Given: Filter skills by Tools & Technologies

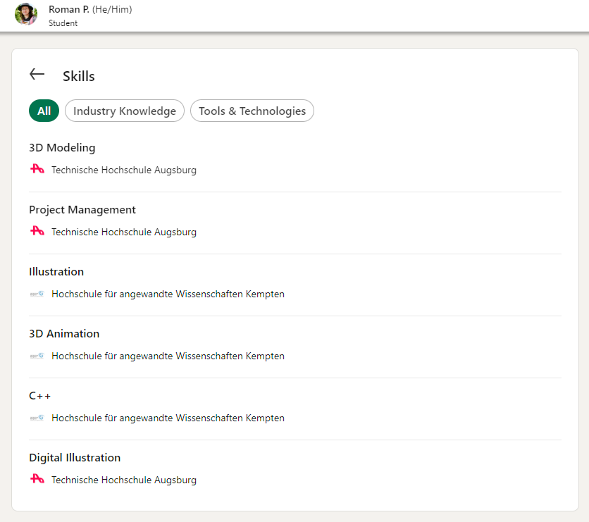Looking at the screenshot, I should [252, 111].
